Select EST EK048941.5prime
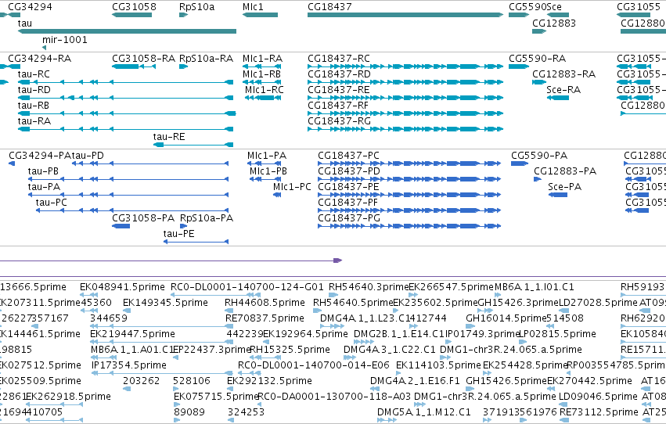 point(122,287)
